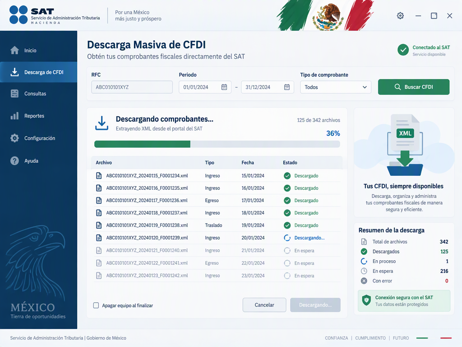The image size is (462, 347).
Task: Expand the Tipo de comprobante dropdown
Action: coord(336,87)
